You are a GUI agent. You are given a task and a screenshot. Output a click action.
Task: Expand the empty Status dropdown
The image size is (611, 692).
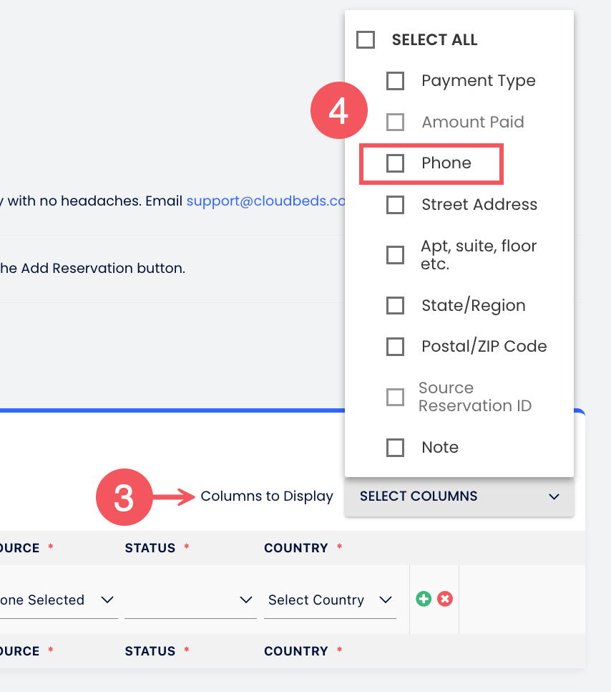point(190,600)
